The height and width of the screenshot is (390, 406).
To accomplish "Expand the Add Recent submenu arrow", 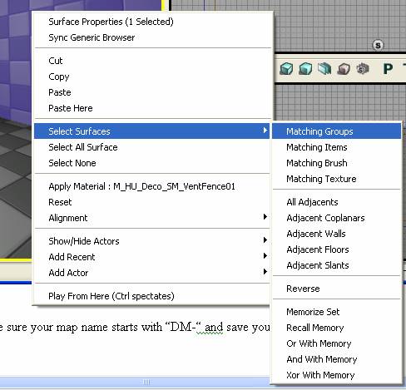I will pyautogui.click(x=265, y=256).
